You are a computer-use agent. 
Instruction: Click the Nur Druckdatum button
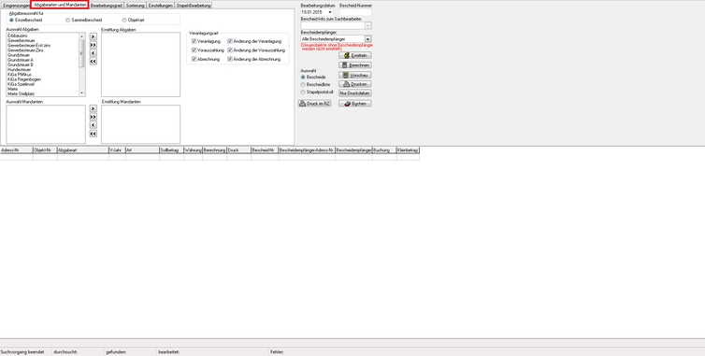[x=354, y=93]
